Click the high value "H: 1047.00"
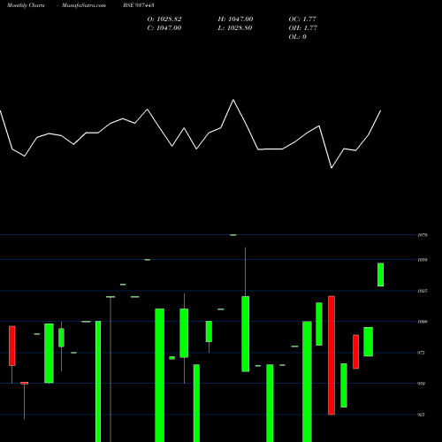This screenshot has width=442, height=442. (x=235, y=19)
